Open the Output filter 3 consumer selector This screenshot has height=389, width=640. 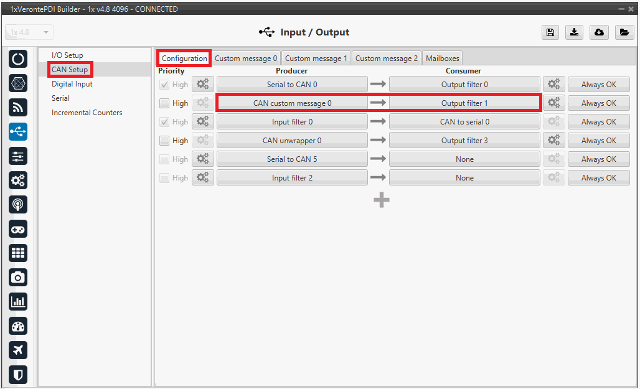pyautogui.click(x=464, y=141)
